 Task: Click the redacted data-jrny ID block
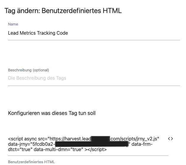coord(92,144)
